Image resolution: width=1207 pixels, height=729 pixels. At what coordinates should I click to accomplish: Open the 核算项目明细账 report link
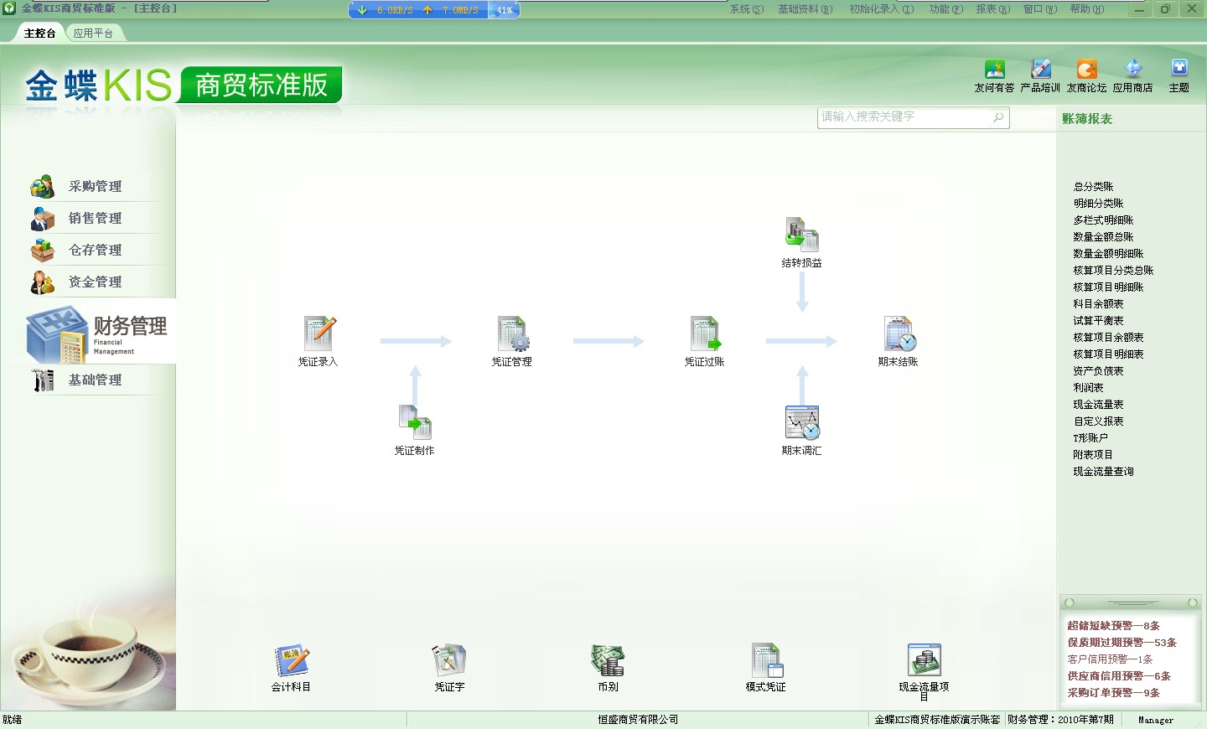coord(1108,287)
